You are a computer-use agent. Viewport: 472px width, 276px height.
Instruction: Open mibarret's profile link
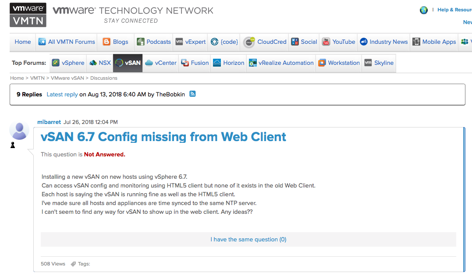coord(49,122)
